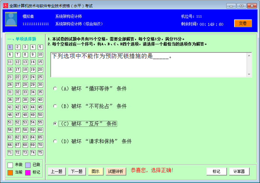Mark this question using 标记 button
260x183 pixels.
click(x=216, y=171)
